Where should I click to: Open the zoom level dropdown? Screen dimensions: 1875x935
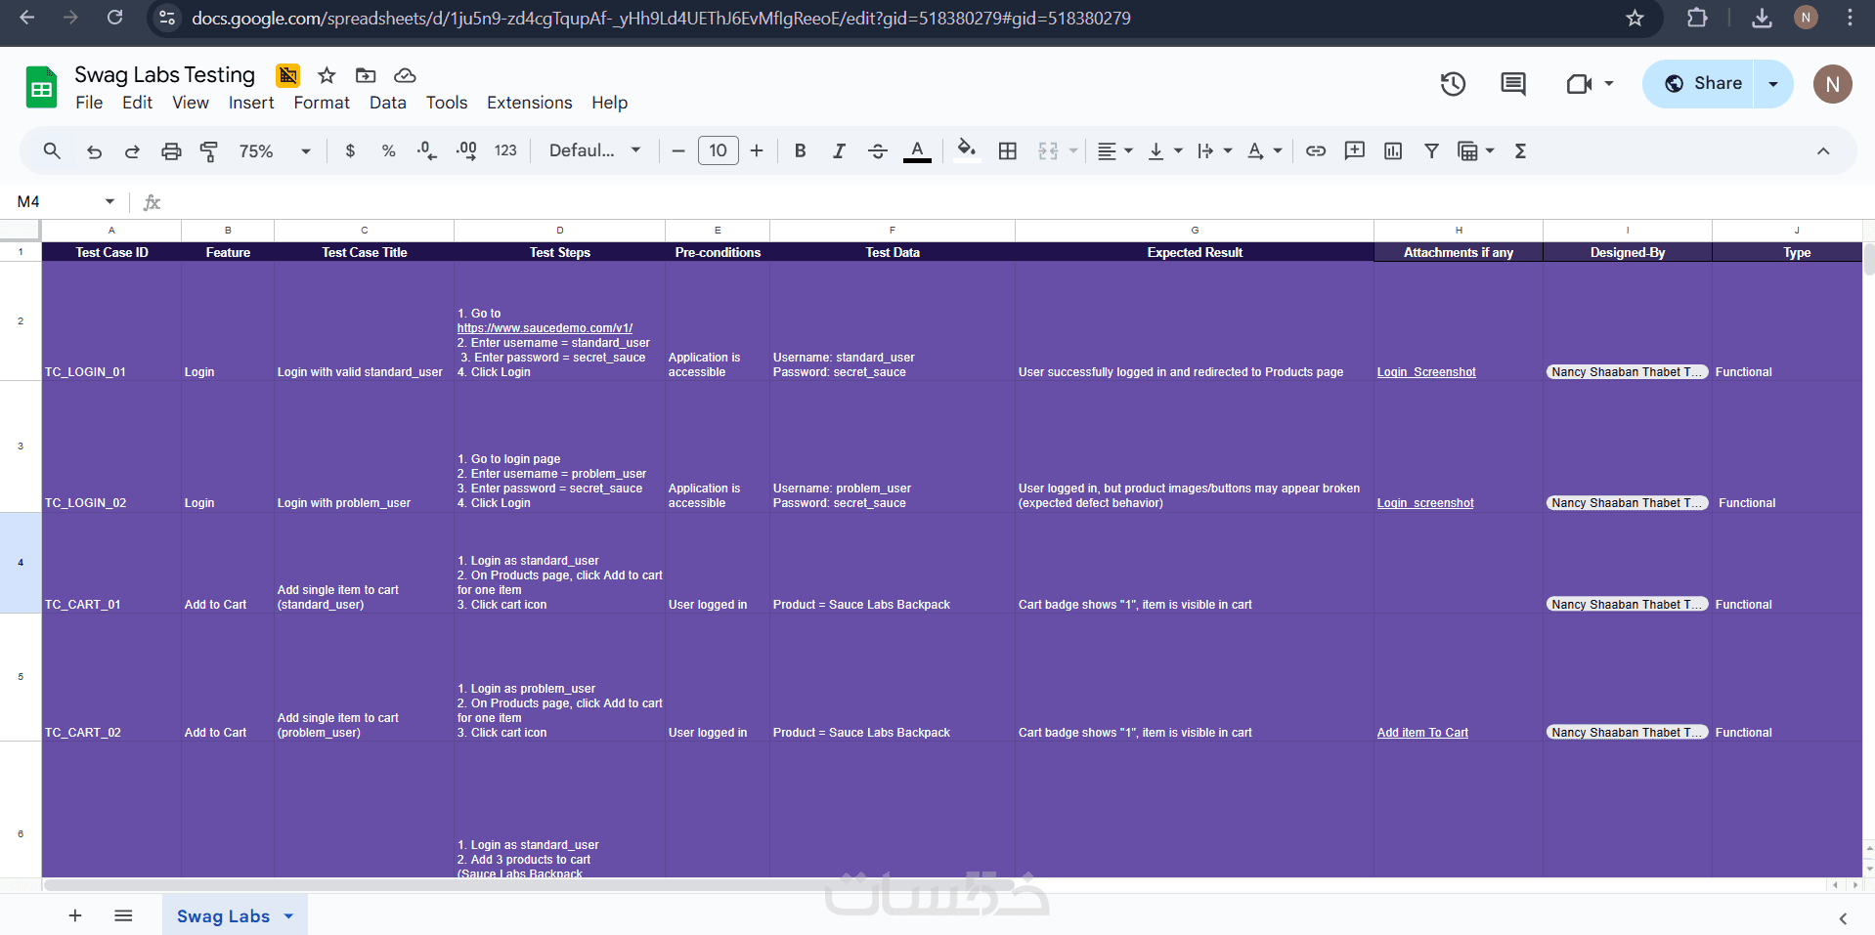click(275, 150)
